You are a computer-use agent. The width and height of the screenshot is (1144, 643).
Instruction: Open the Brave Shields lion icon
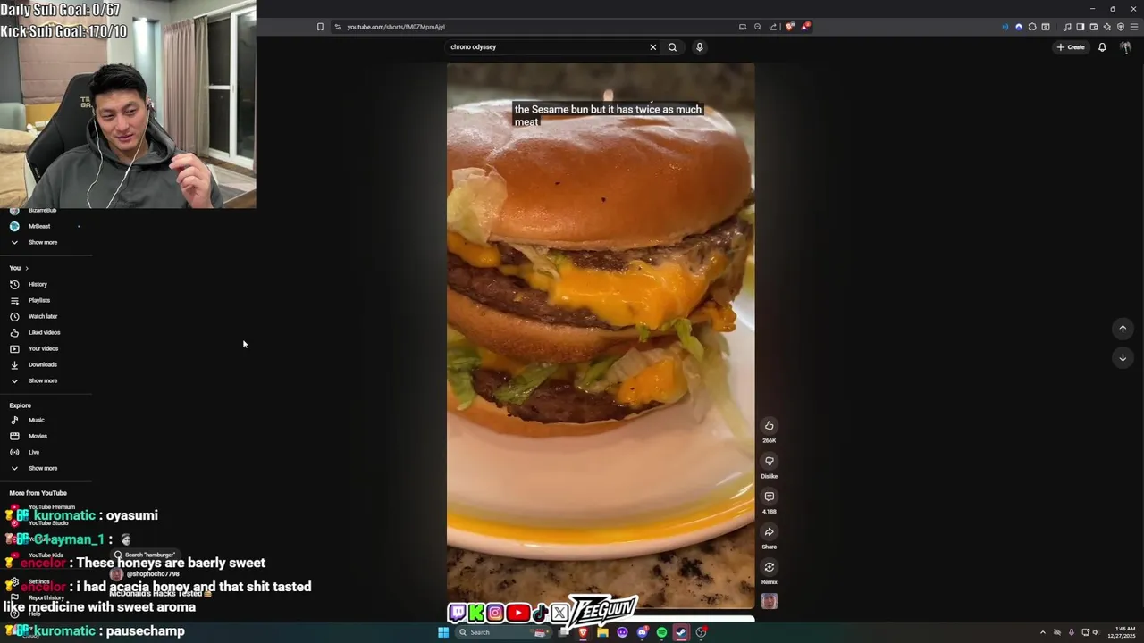point(789,27)
